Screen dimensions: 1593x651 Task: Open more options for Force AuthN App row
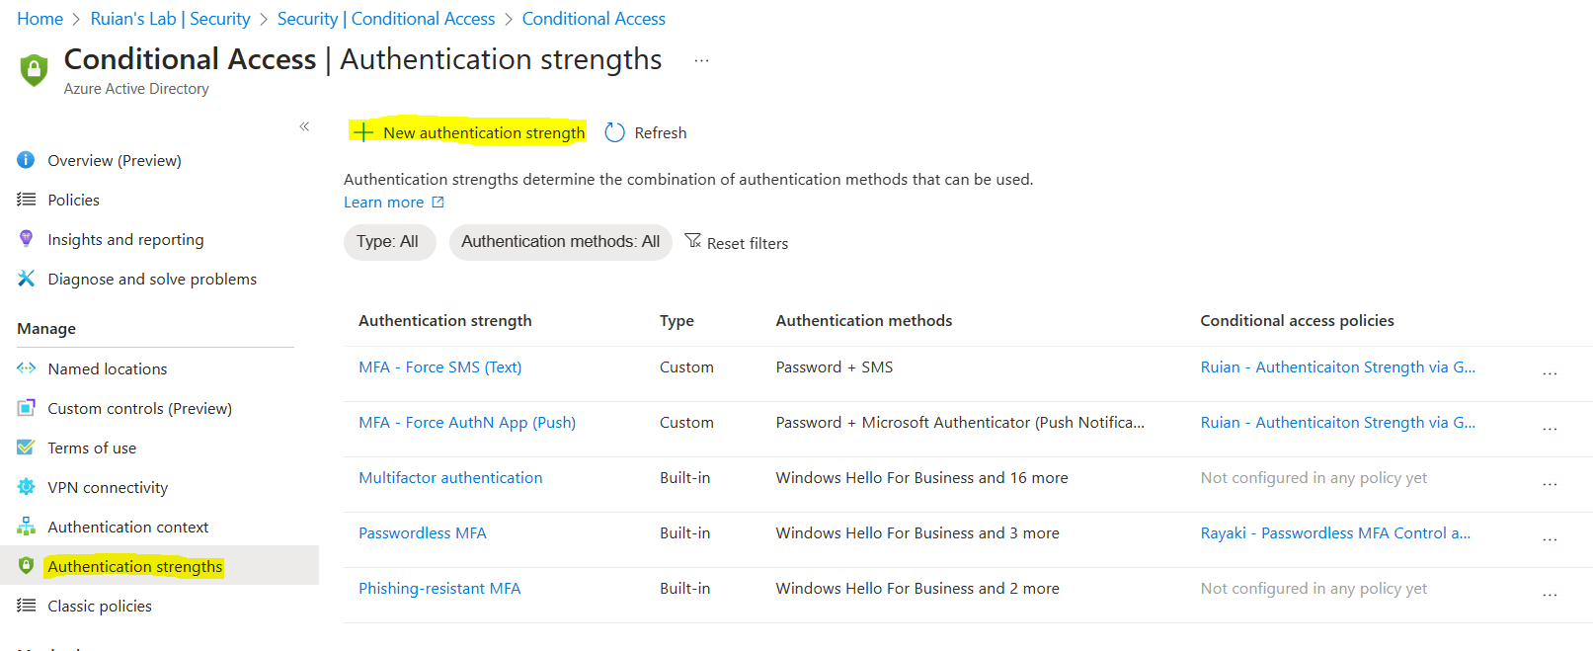[x=1550, y=429]
